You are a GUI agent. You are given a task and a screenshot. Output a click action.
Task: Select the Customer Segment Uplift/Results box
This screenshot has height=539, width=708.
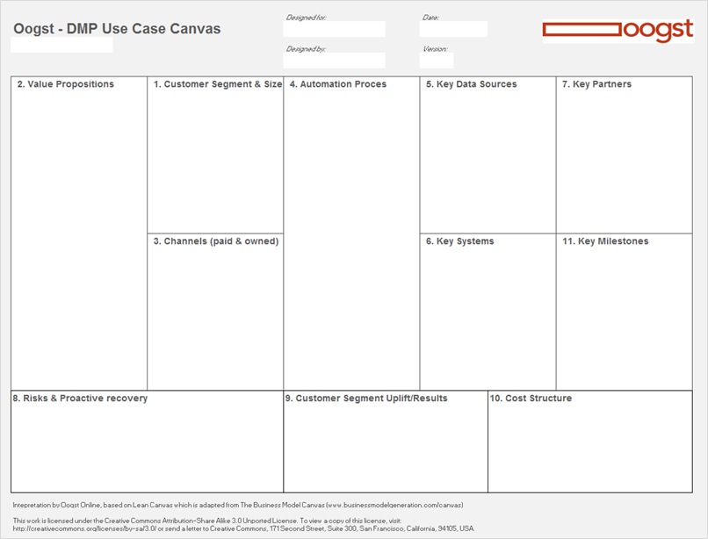tap(386, 443)
